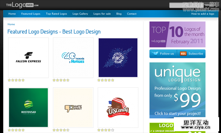Rate Hate 2 Wait with the third star

[61, 130]
